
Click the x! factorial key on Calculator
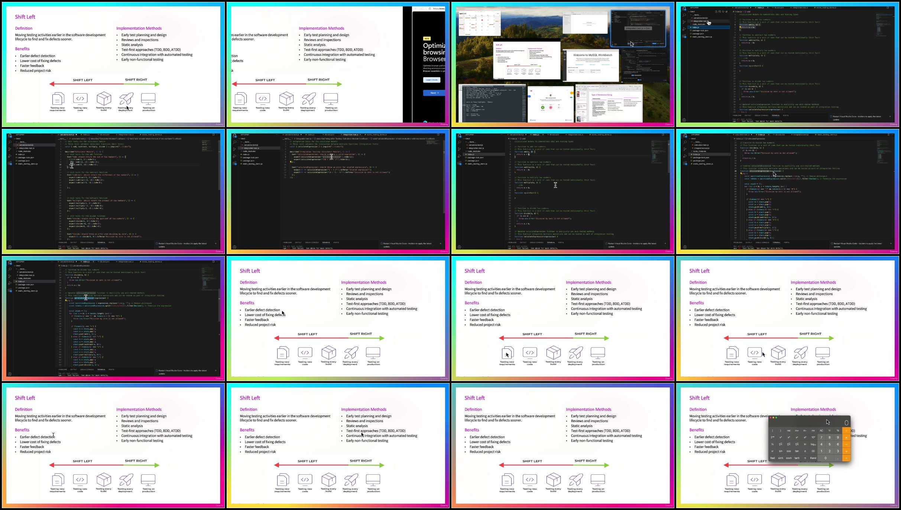point(772,451)
